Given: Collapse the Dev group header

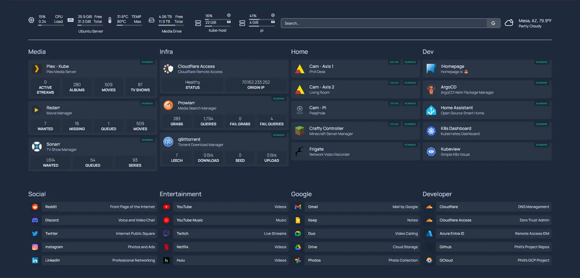Looking at the screenshot, I should point(428,52).
